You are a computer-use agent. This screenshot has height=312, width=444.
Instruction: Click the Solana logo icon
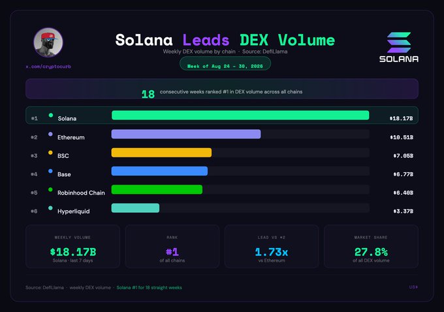coord(399,42)
